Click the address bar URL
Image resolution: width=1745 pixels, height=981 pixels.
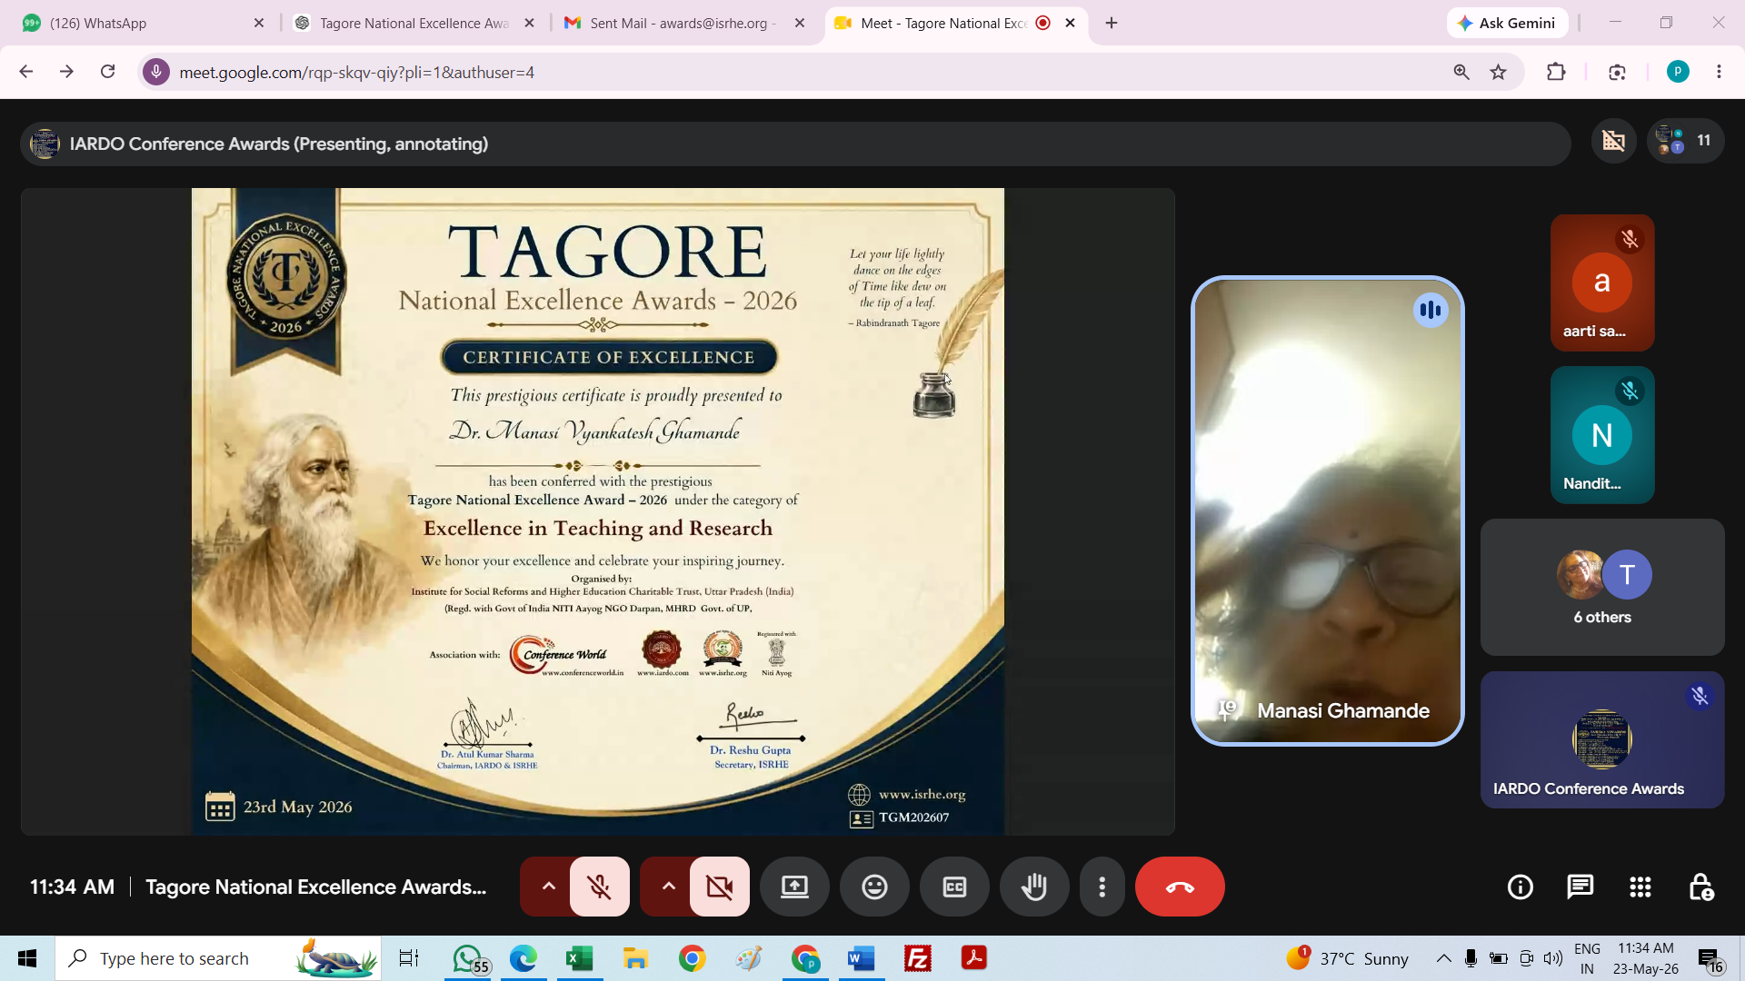pos(356,72)
